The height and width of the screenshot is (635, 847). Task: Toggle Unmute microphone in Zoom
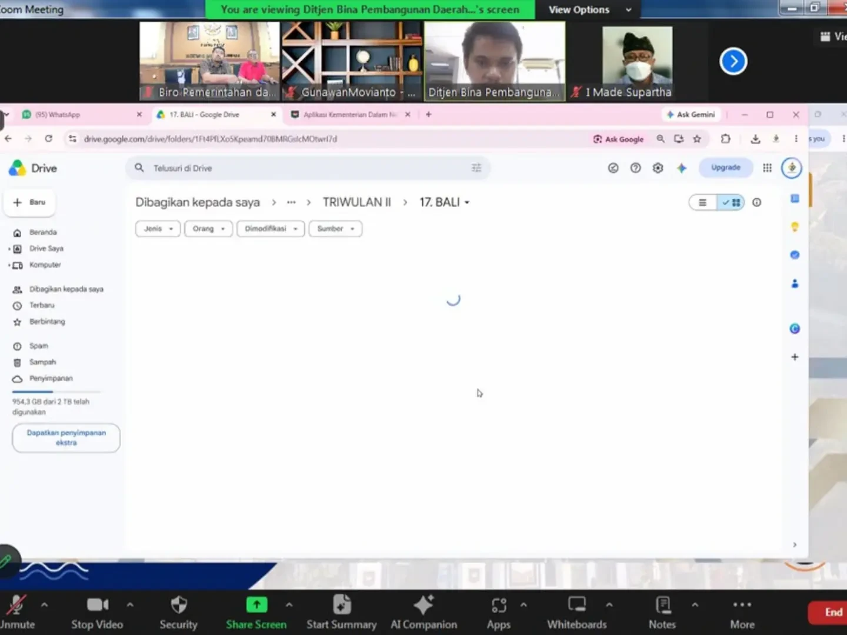point(17,611)
